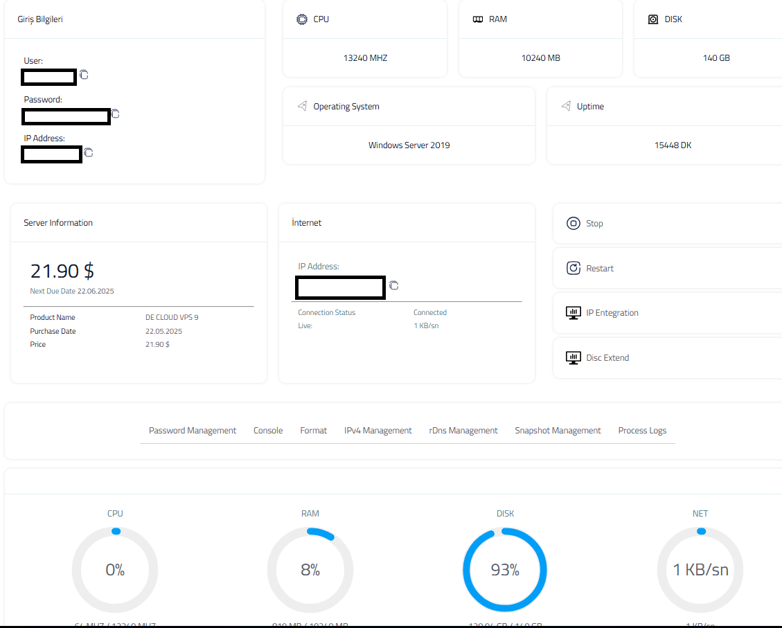Viewport: 782px width, 628px height.
Task: Open the Password Management tab
Action: 193,431
